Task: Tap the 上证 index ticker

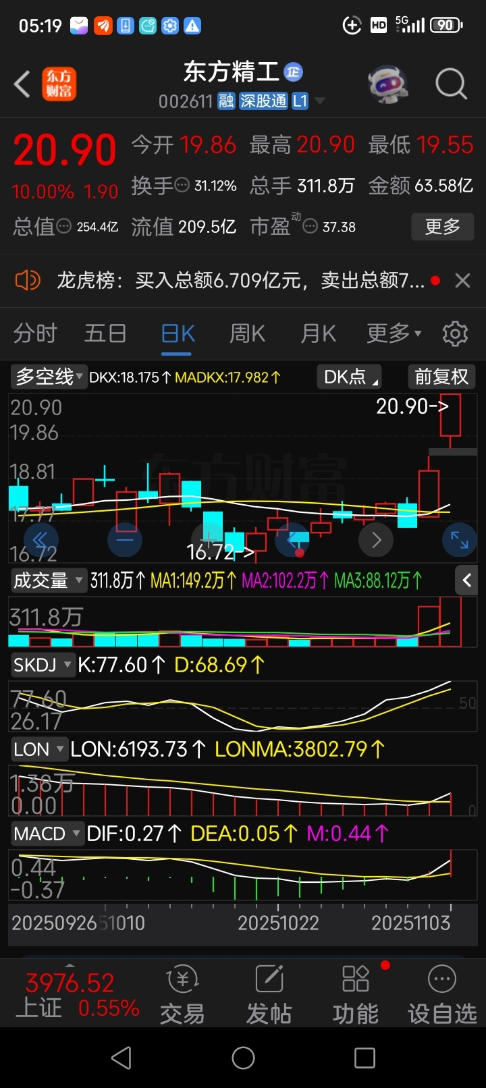Action: point(76,995)
